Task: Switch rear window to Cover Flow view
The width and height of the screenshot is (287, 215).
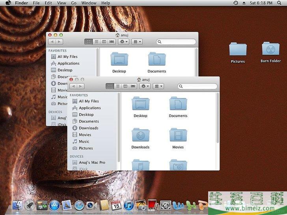Action: 112,42
